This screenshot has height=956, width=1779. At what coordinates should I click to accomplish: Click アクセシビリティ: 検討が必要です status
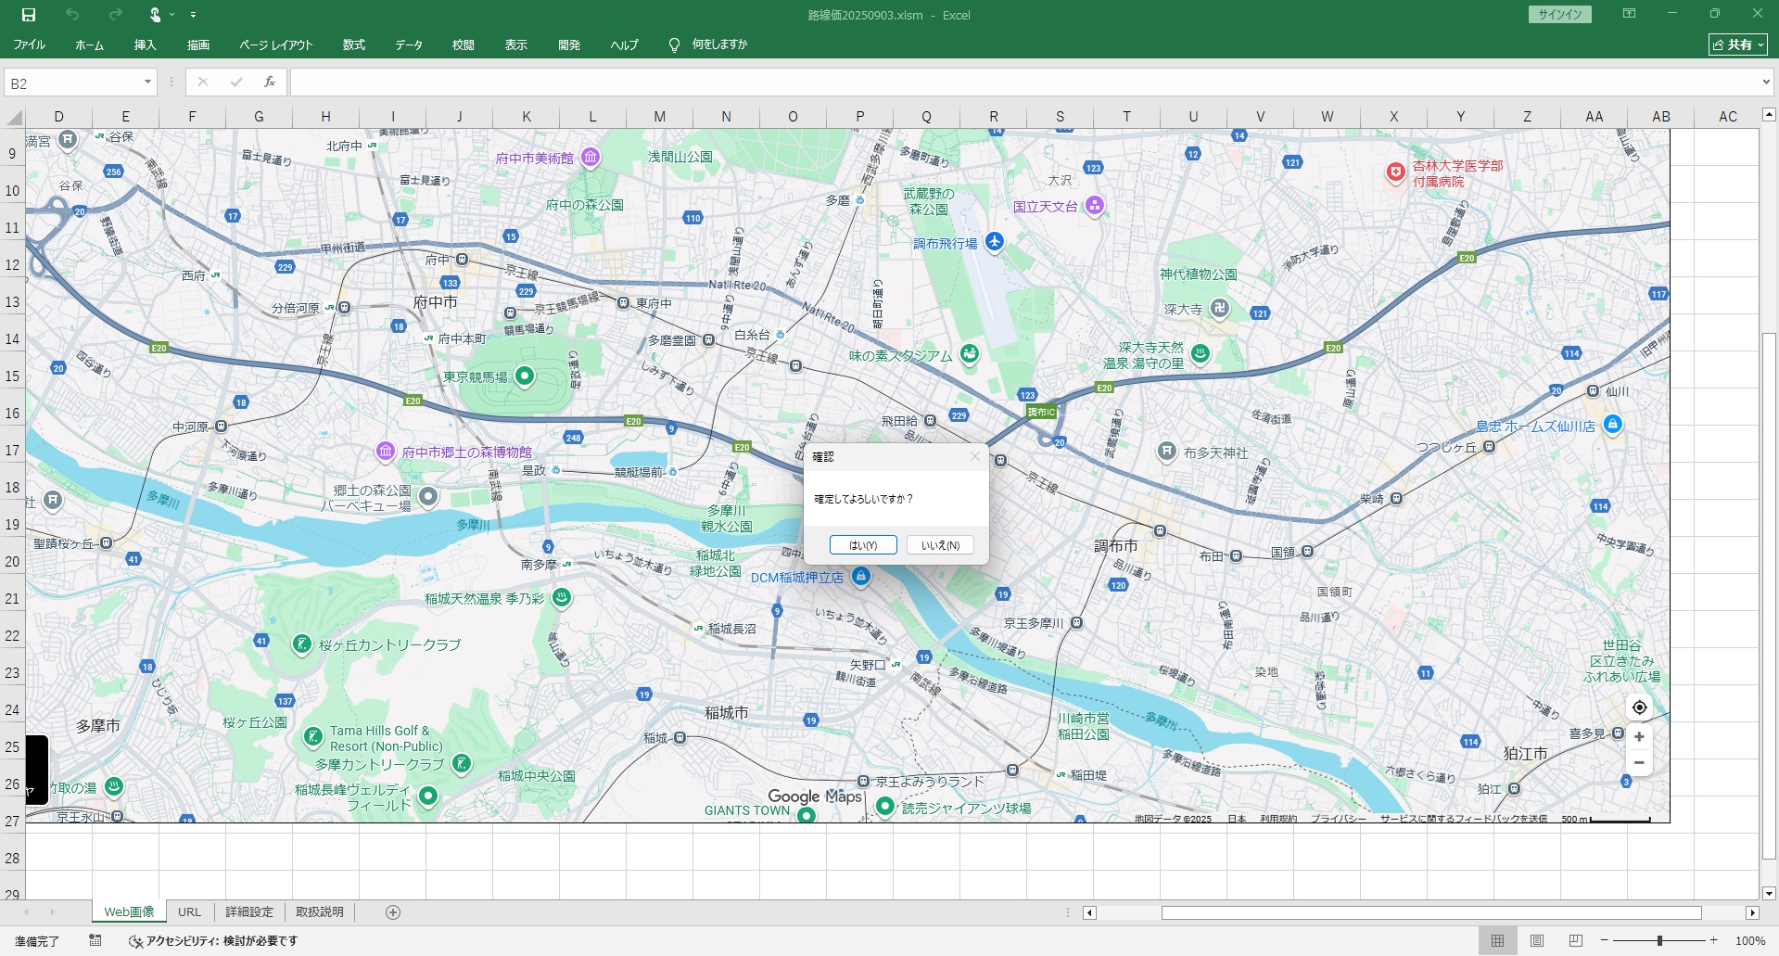click(x=214, y=940)
